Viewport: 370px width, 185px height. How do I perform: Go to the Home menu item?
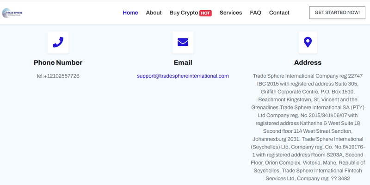tap(130, 13)
